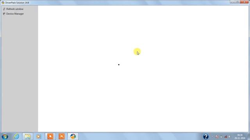Click the blue help question mark icon
This screenshot has height=140, width=250.
point(206,136)
